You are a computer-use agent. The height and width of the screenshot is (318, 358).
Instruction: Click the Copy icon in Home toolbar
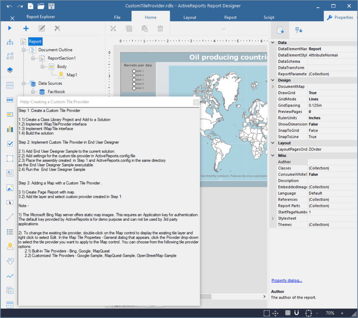click(129, 28)
